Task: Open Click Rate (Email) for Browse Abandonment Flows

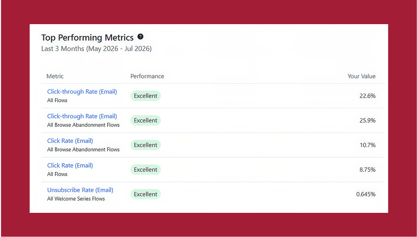Action: tap(70, 141)
